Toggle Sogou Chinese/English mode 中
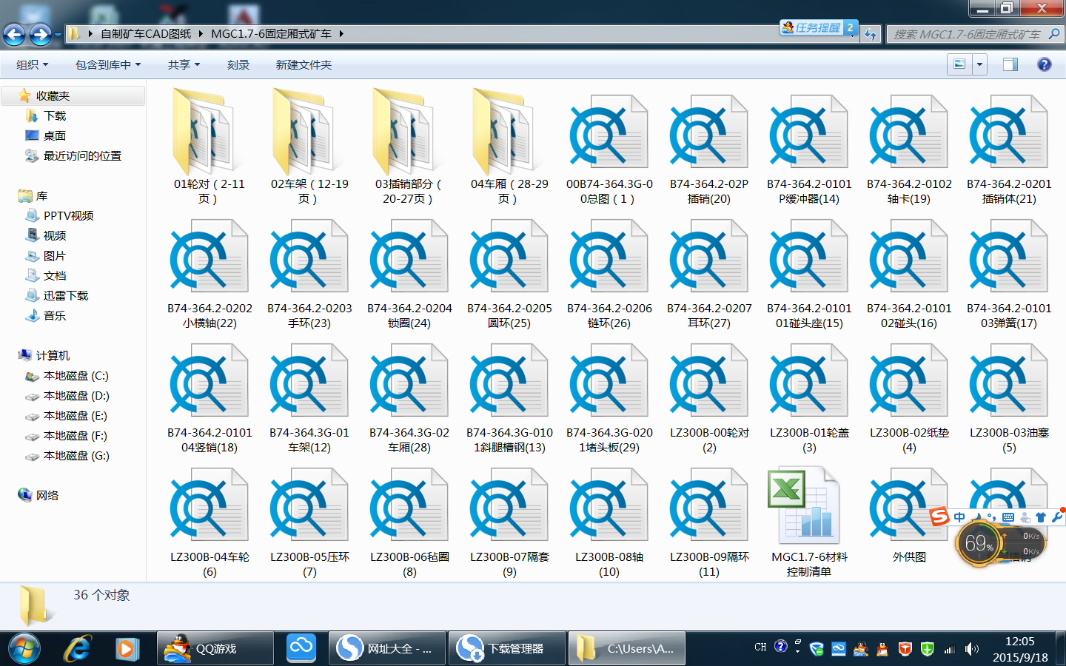 tap(959, 517)
